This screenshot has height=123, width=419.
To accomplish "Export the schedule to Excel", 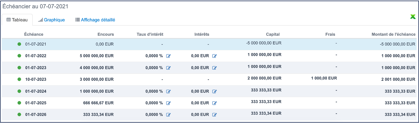I will (x=413, y=17).
